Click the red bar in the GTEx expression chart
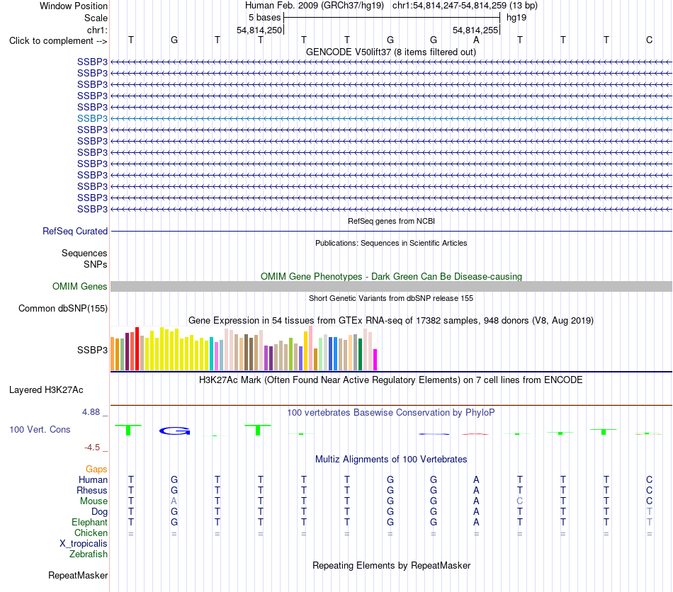This screenshot has height=592, width=673. pos(137,349)
